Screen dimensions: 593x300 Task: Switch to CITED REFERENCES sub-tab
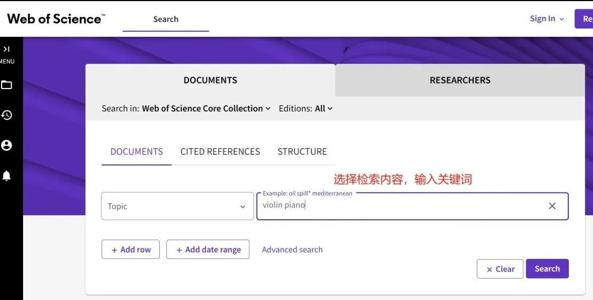click(x=220, y=152)
